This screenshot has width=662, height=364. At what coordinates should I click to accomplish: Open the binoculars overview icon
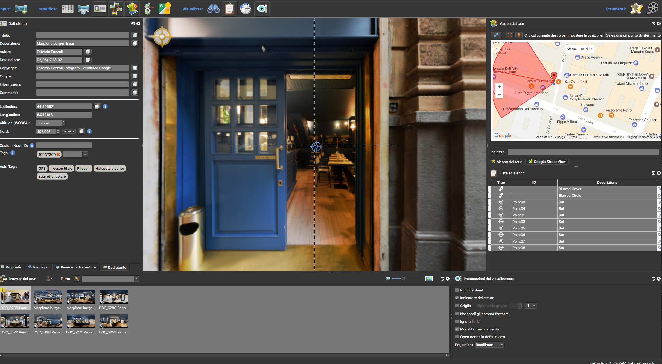(214, 9)
